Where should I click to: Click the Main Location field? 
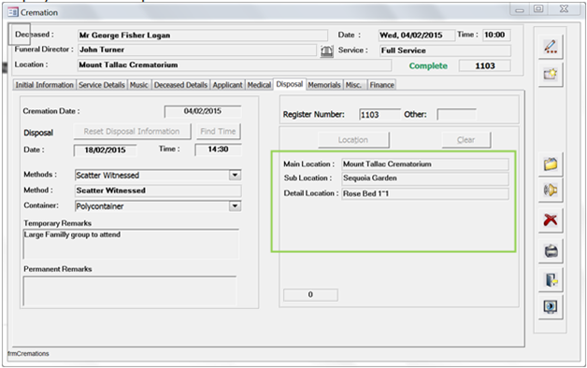[x=425, y=164]
